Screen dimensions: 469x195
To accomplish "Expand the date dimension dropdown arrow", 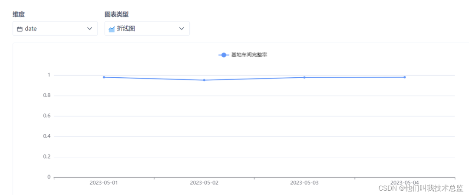I will click(89, 29).
